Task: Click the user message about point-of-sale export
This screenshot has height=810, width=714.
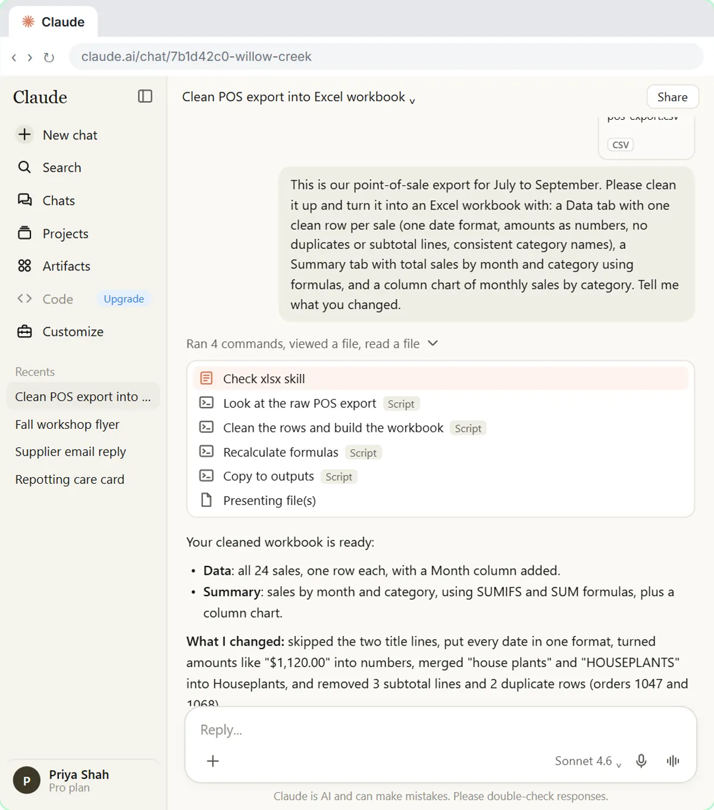Action: tap(486, 244)
